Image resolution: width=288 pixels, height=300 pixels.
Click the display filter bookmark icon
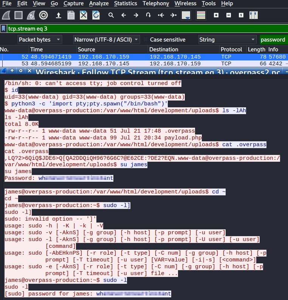pos(3,29)
